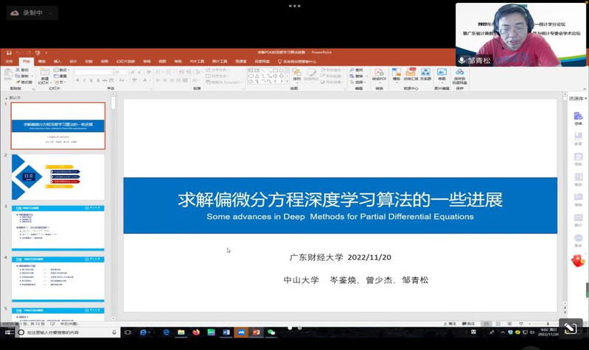
Task: Open the font name combo box
Action: [94, 71]
